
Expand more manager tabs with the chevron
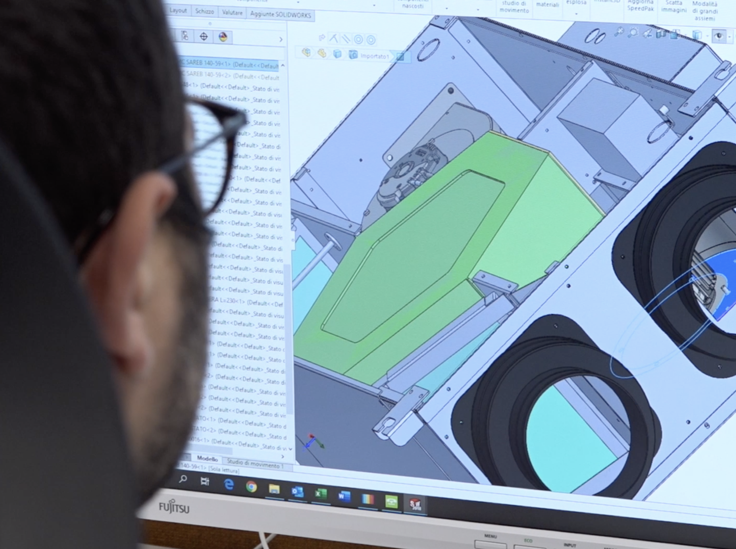[281, 39]
